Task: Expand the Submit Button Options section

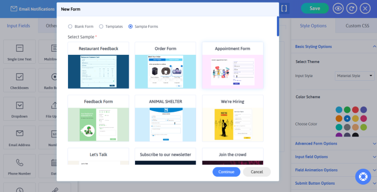Action: [x=334, y=183]
